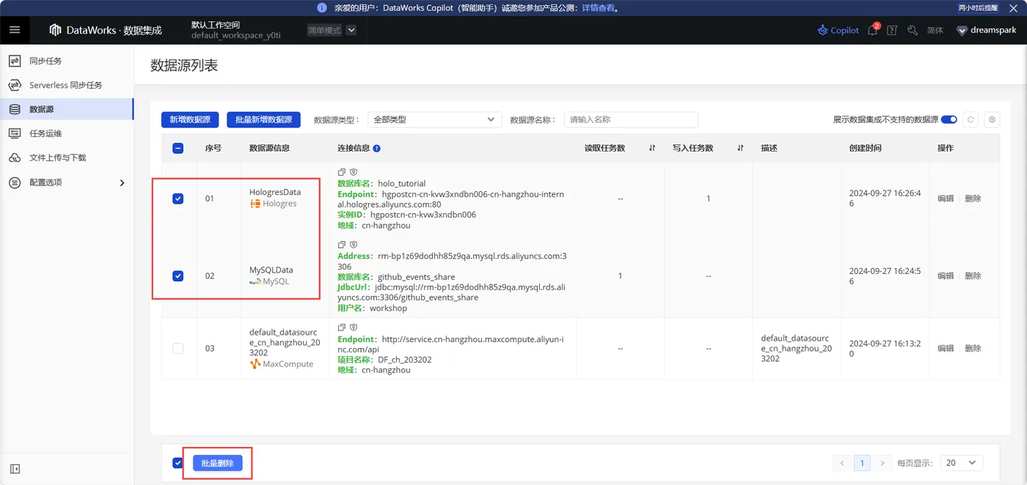Go to 任务运维 in the sidebar
1027x485 pixels.
tap(45, 133)
